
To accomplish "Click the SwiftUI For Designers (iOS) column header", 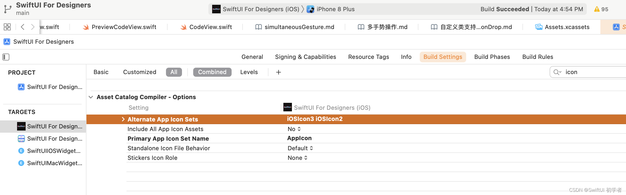I will 332,108.
